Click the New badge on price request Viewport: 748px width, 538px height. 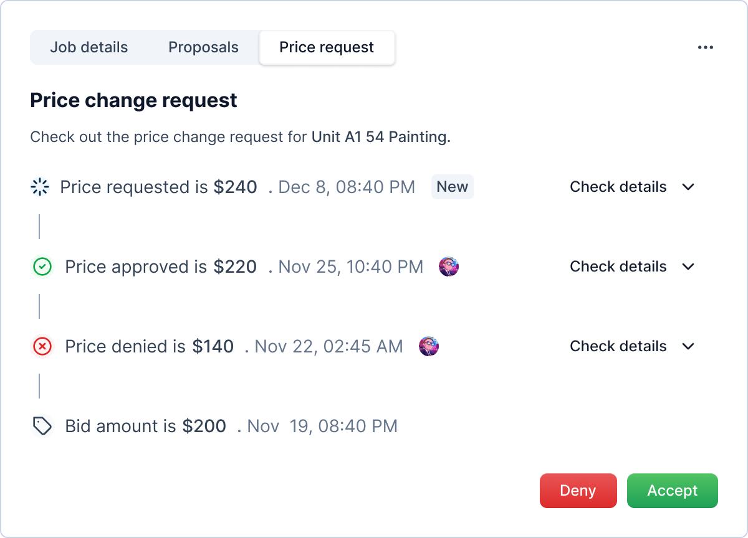(x=452, y=187)
